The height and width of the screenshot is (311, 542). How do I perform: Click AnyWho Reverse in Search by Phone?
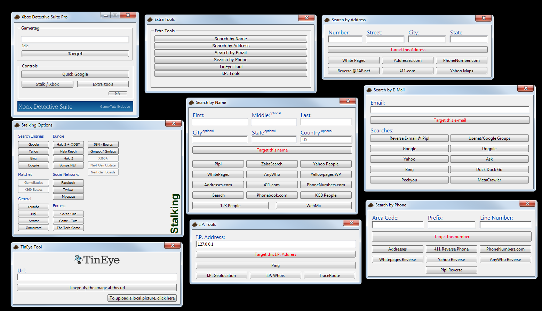(x=505, y=260)
